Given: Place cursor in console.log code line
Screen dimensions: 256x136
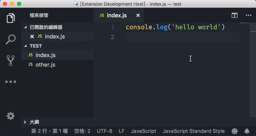Looking at the screenshot, I should (175, 27).
